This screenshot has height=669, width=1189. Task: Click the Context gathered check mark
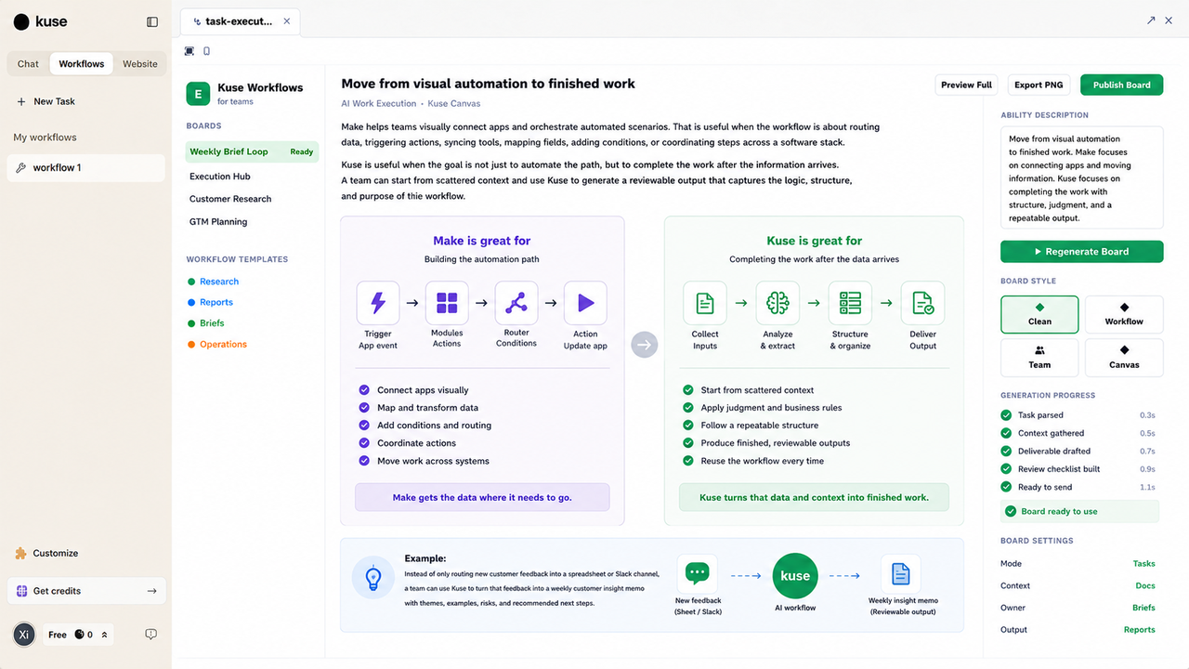1006,433
